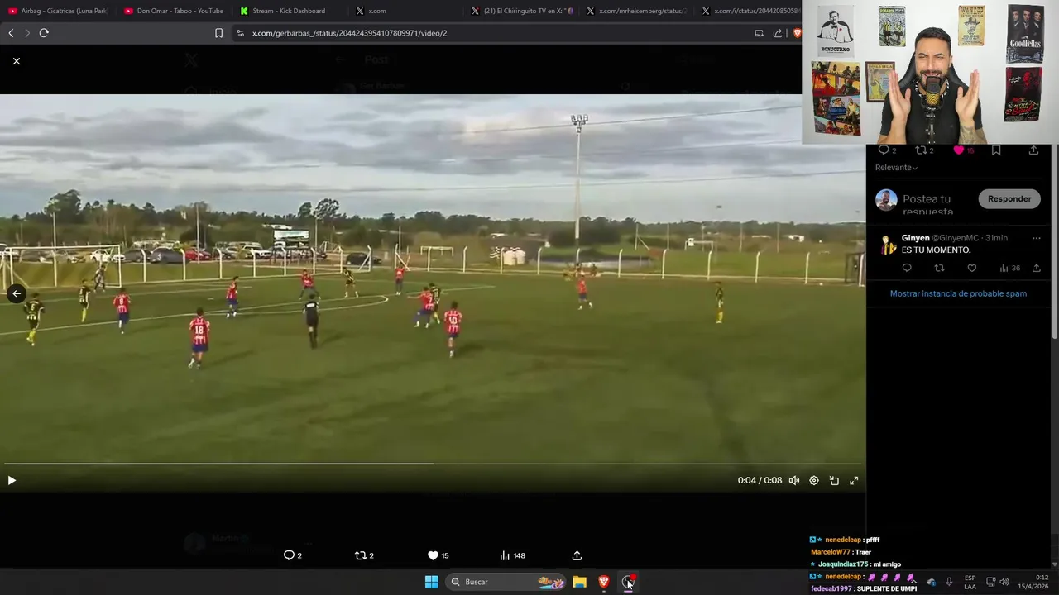Switch to the x.com tab
Screen dimensions: 1059x595
[405, 11]
